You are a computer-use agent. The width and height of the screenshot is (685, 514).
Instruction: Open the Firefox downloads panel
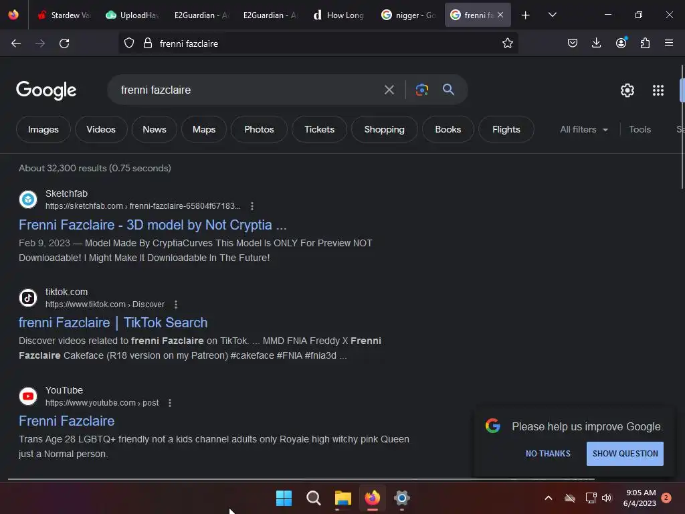596,43
